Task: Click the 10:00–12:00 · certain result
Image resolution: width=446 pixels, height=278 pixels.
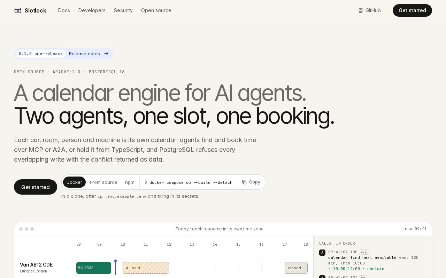Action: point(356,269)
